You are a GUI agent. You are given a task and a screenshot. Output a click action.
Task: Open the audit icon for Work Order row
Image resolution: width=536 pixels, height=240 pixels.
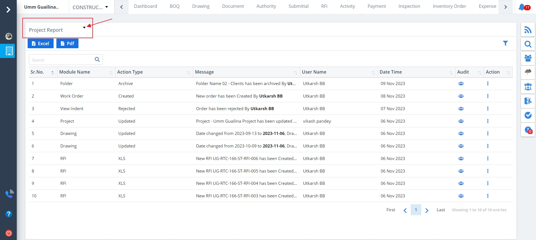(x=461, y=96)
